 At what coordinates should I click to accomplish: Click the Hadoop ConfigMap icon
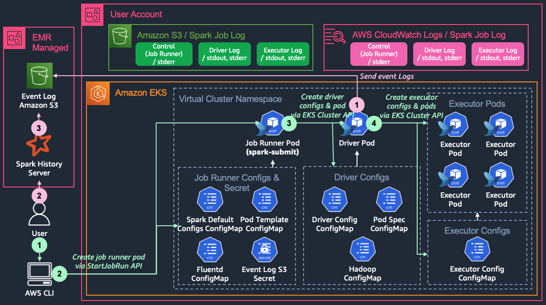pyautogui.click(x=362, y=250)
